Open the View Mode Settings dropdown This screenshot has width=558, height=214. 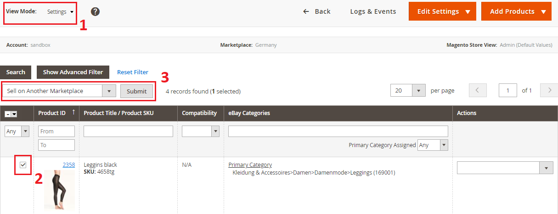click(61, 12)
